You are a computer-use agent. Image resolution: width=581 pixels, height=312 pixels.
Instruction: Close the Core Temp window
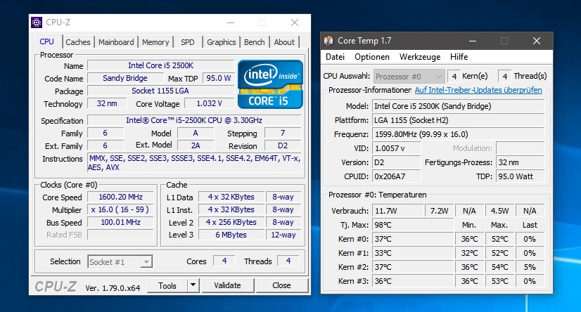537,41
